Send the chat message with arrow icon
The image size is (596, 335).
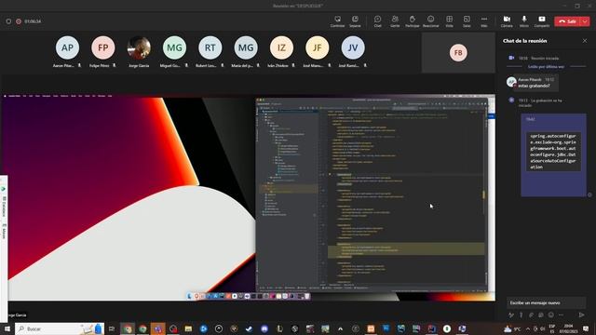click(581, 315)
